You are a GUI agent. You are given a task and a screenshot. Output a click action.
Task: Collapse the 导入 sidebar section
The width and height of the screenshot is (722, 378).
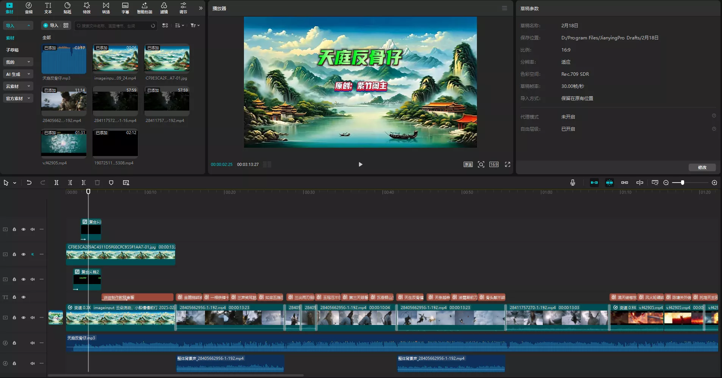pos(18,25)
